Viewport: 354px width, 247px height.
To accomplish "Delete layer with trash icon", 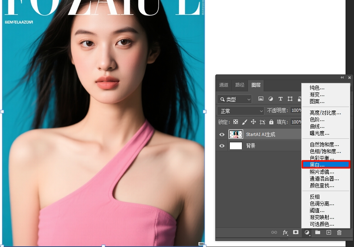I will [x=339, y=233].
